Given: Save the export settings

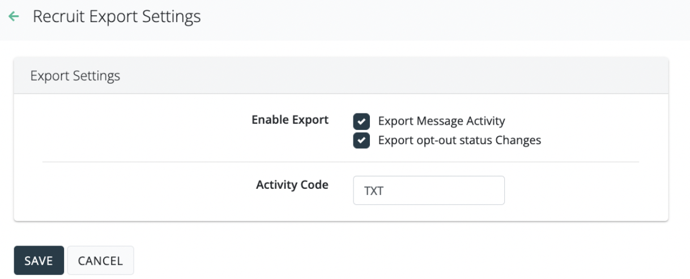Looking at the screenshot, I should tap(39, 261).
